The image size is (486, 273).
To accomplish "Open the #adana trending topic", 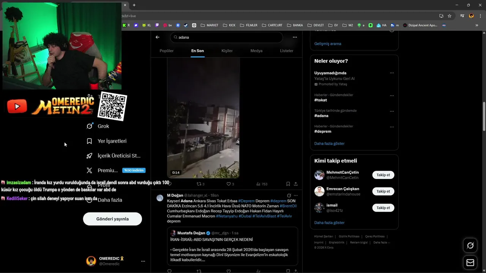I will point(321,116).
